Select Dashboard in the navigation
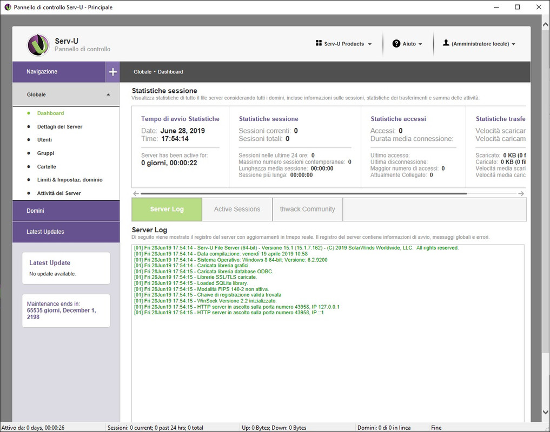 coord(50,113)
